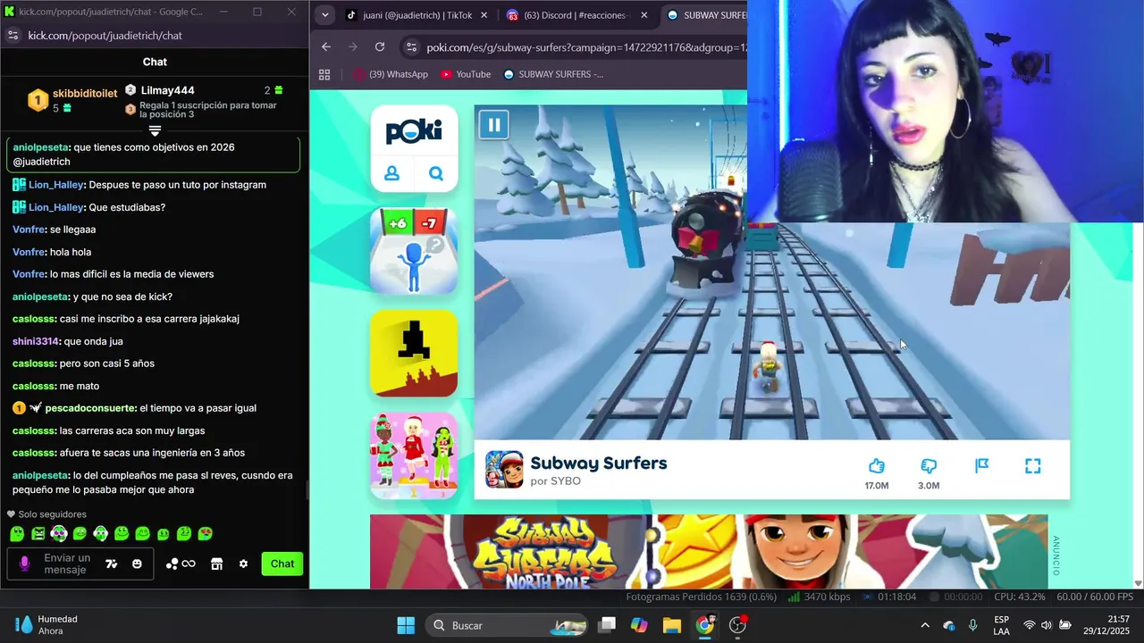Open the chat shop store icon
Image resolution: width=1144 pixels, height=643 pixels.
point(216,564)
